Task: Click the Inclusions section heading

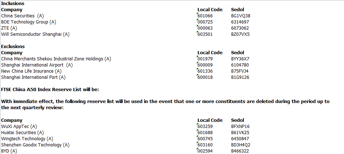Action: (x=13, y=3)
